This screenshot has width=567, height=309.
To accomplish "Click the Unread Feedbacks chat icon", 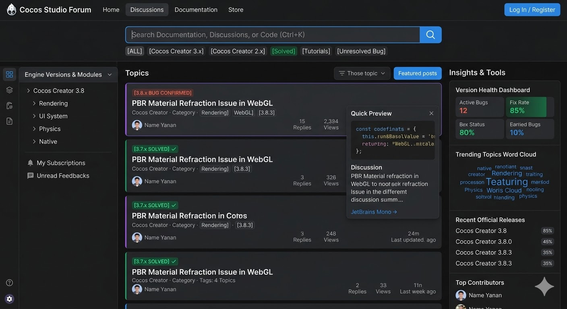I will 30,176.
